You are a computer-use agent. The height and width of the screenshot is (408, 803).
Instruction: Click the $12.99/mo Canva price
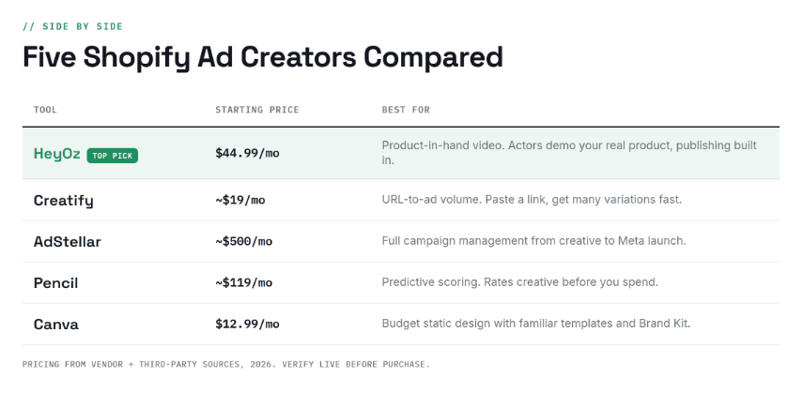247,325
